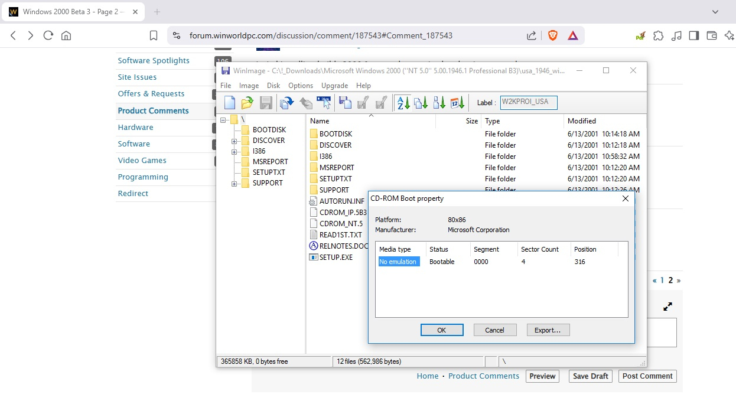736x404 pixels.
Task: Go forward using the browser forward arrow
Action: [x=31, y=35]
